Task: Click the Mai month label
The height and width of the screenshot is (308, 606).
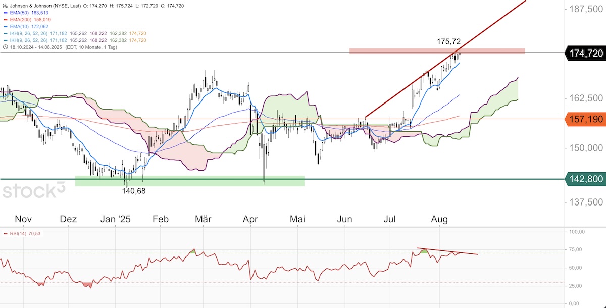Action: tap(298, 219)
